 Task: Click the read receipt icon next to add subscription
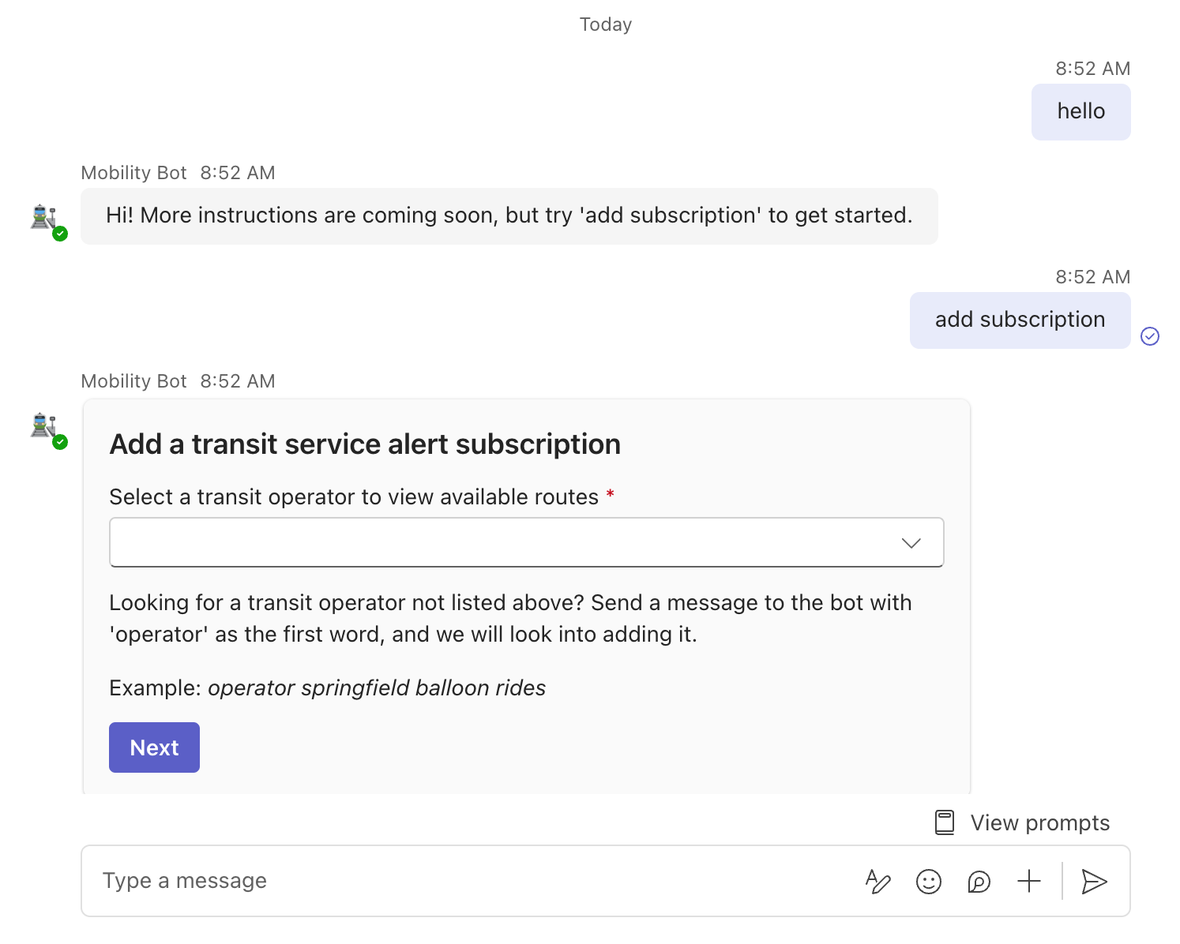pos(1150,336)
